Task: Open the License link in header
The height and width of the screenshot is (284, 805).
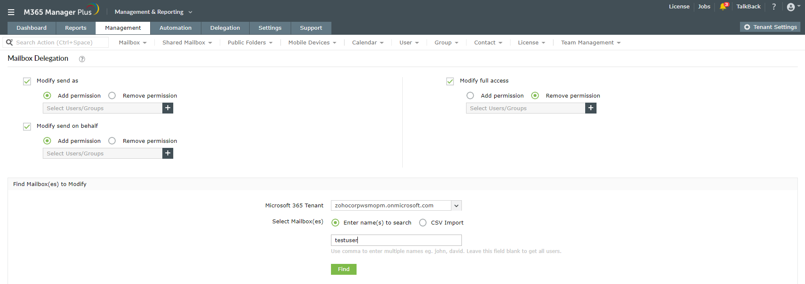Action: tap(679, 7)
